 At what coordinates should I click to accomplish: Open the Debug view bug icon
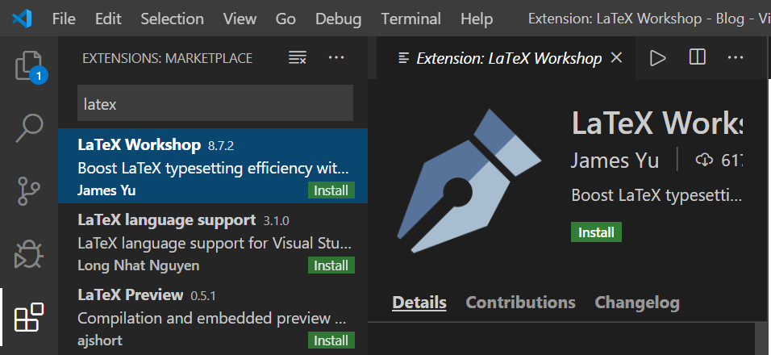(29, 253)
